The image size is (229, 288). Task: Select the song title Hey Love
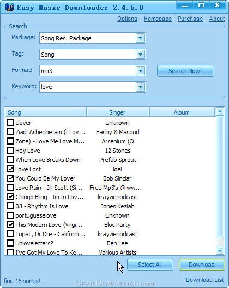tap(28, 151)
